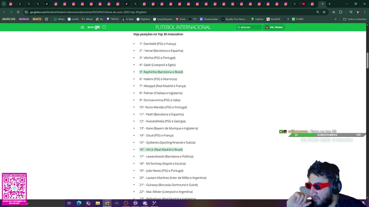369x207 pixels.
Task: Open the 7TV bookmark
Action: (x=193, y=19)
